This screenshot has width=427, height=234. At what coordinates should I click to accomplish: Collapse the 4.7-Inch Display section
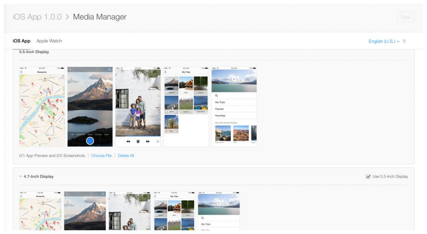[20, 176]
